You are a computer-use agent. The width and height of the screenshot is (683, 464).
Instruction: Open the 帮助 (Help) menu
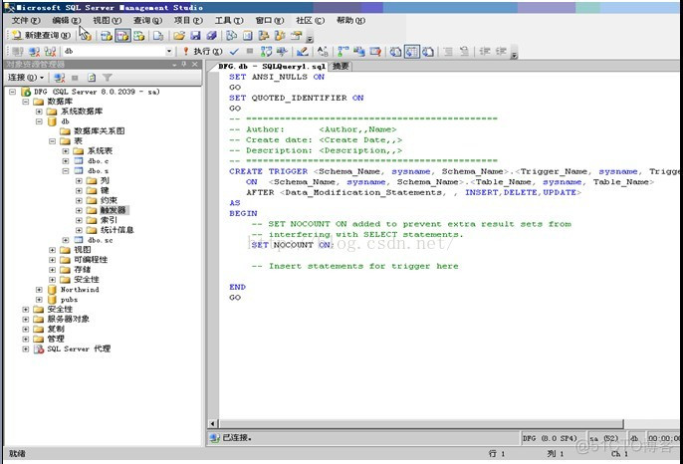coord(350,21)
